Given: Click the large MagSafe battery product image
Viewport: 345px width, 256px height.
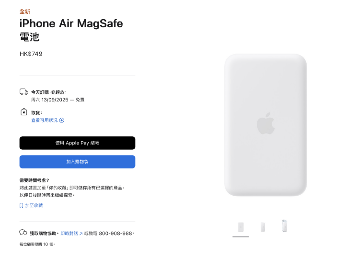Looking at the screenshot, I should pos(265,125).
